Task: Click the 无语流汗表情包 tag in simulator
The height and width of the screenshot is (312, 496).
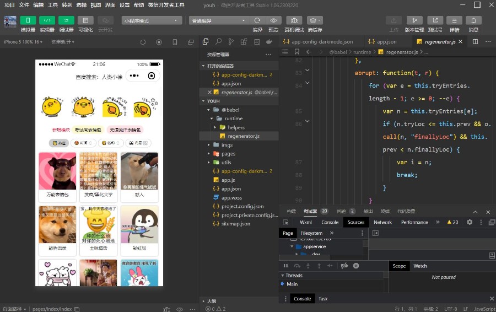Action: coord(125,130)
